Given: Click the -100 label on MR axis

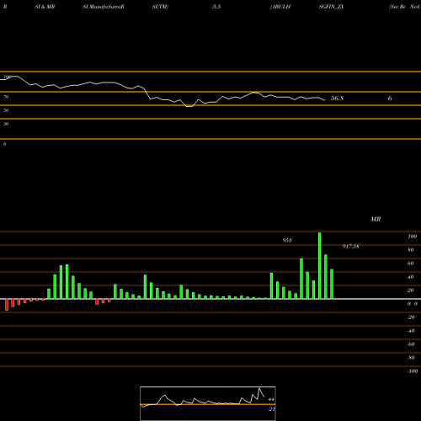Looking at the screenshot, I should [x=413, y=371].
